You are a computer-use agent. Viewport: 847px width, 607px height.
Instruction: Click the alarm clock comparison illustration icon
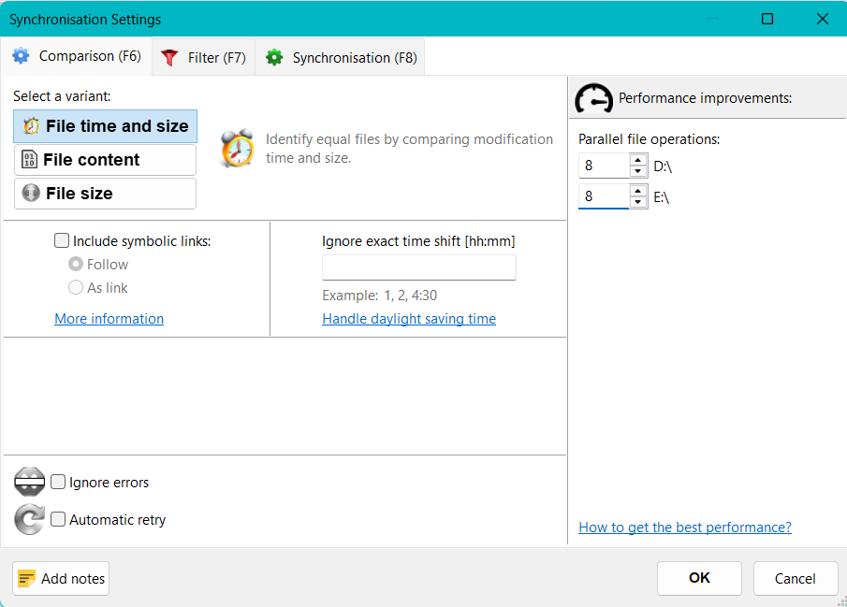237,148
